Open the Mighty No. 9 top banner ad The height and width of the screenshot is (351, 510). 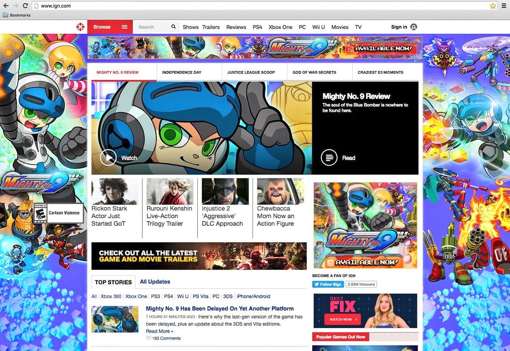pos(255,47)
